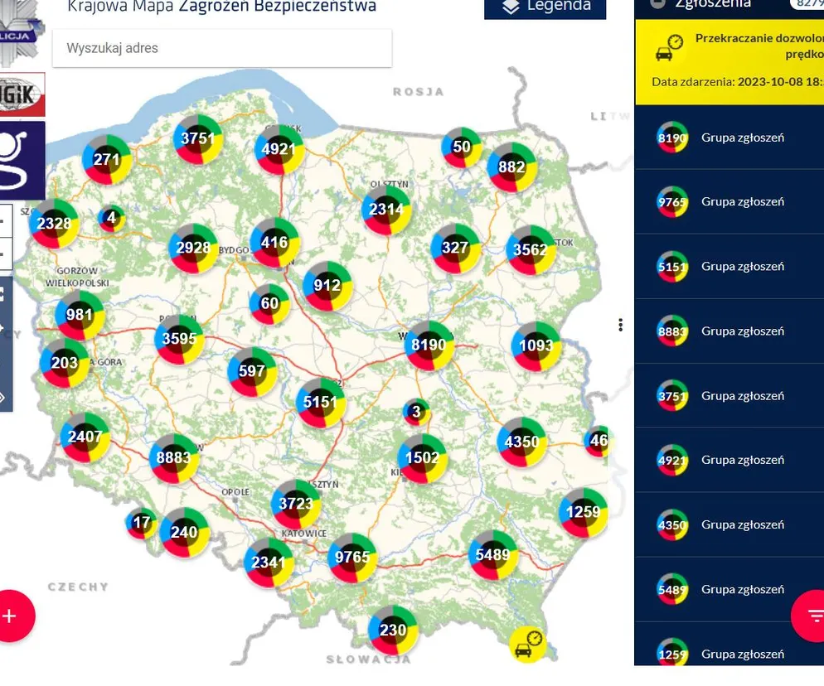
Task: Select the small 4 cluster marker
Action: [x=111, y=217]
